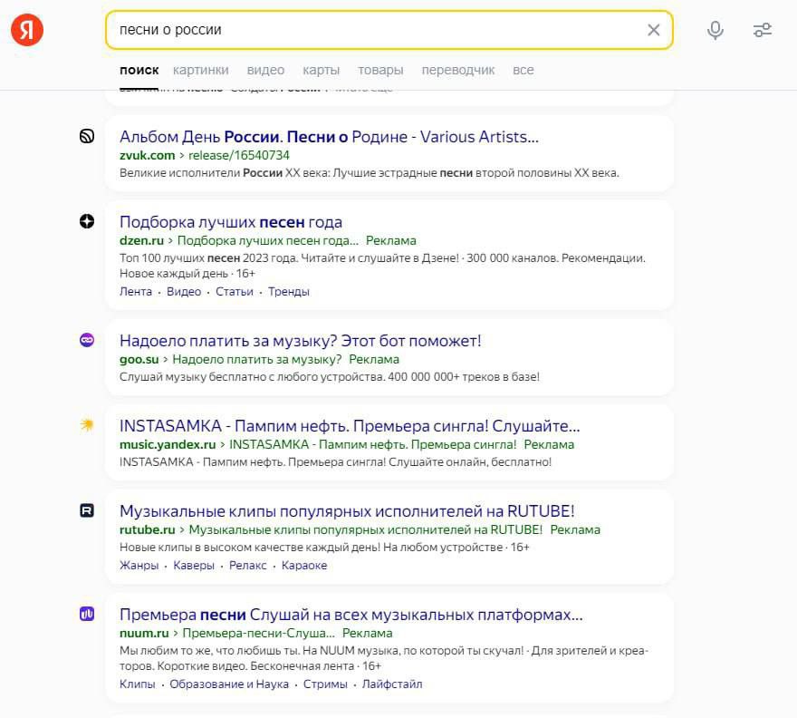
Task: Clear the search field with X icon
Action: click(654, 30)
